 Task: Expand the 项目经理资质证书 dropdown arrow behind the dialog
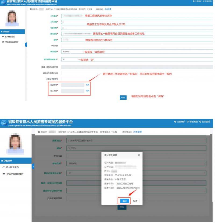tap(205, 173)
